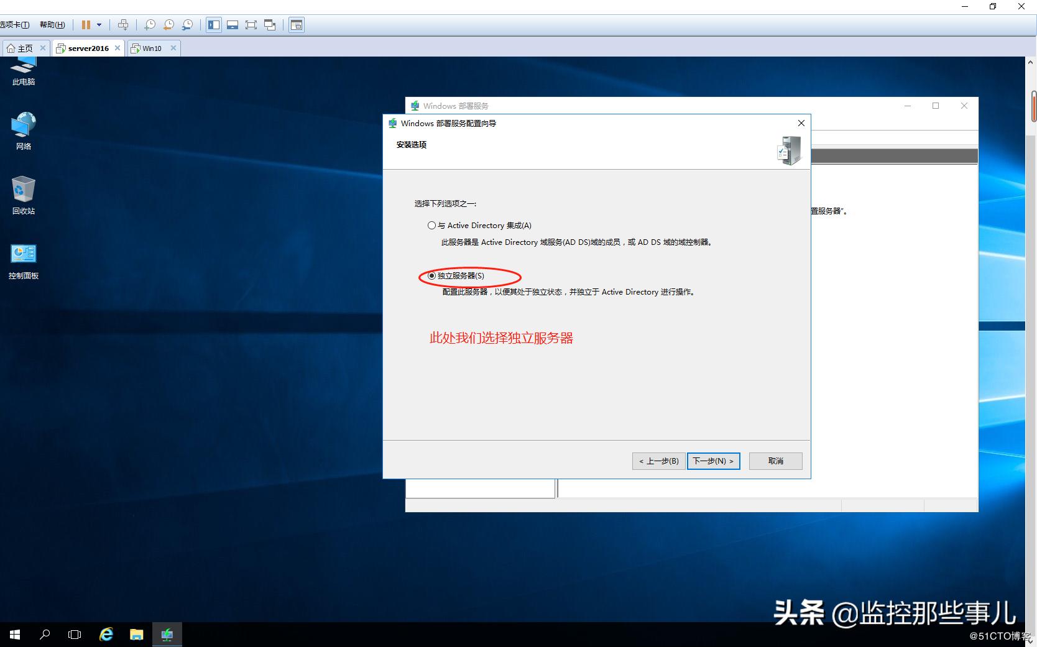
Task: Select the 独立服务器(S) radio button
Action: click(x=431, y=275)
